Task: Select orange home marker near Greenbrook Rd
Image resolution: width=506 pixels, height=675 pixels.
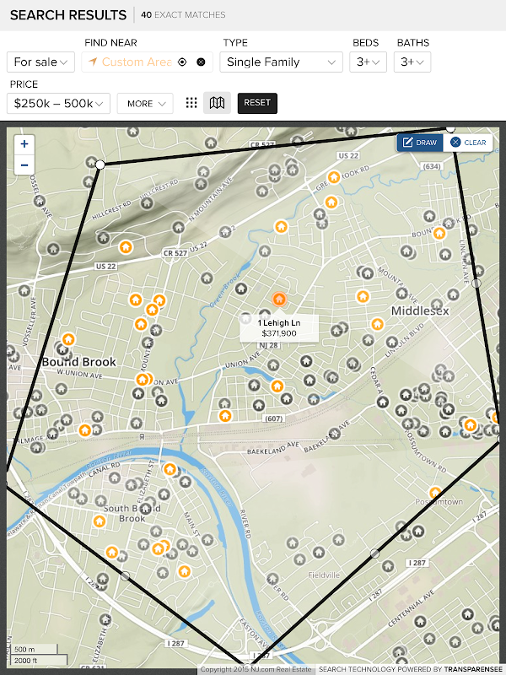Action: pyautogui.click(x=333, y=177)
